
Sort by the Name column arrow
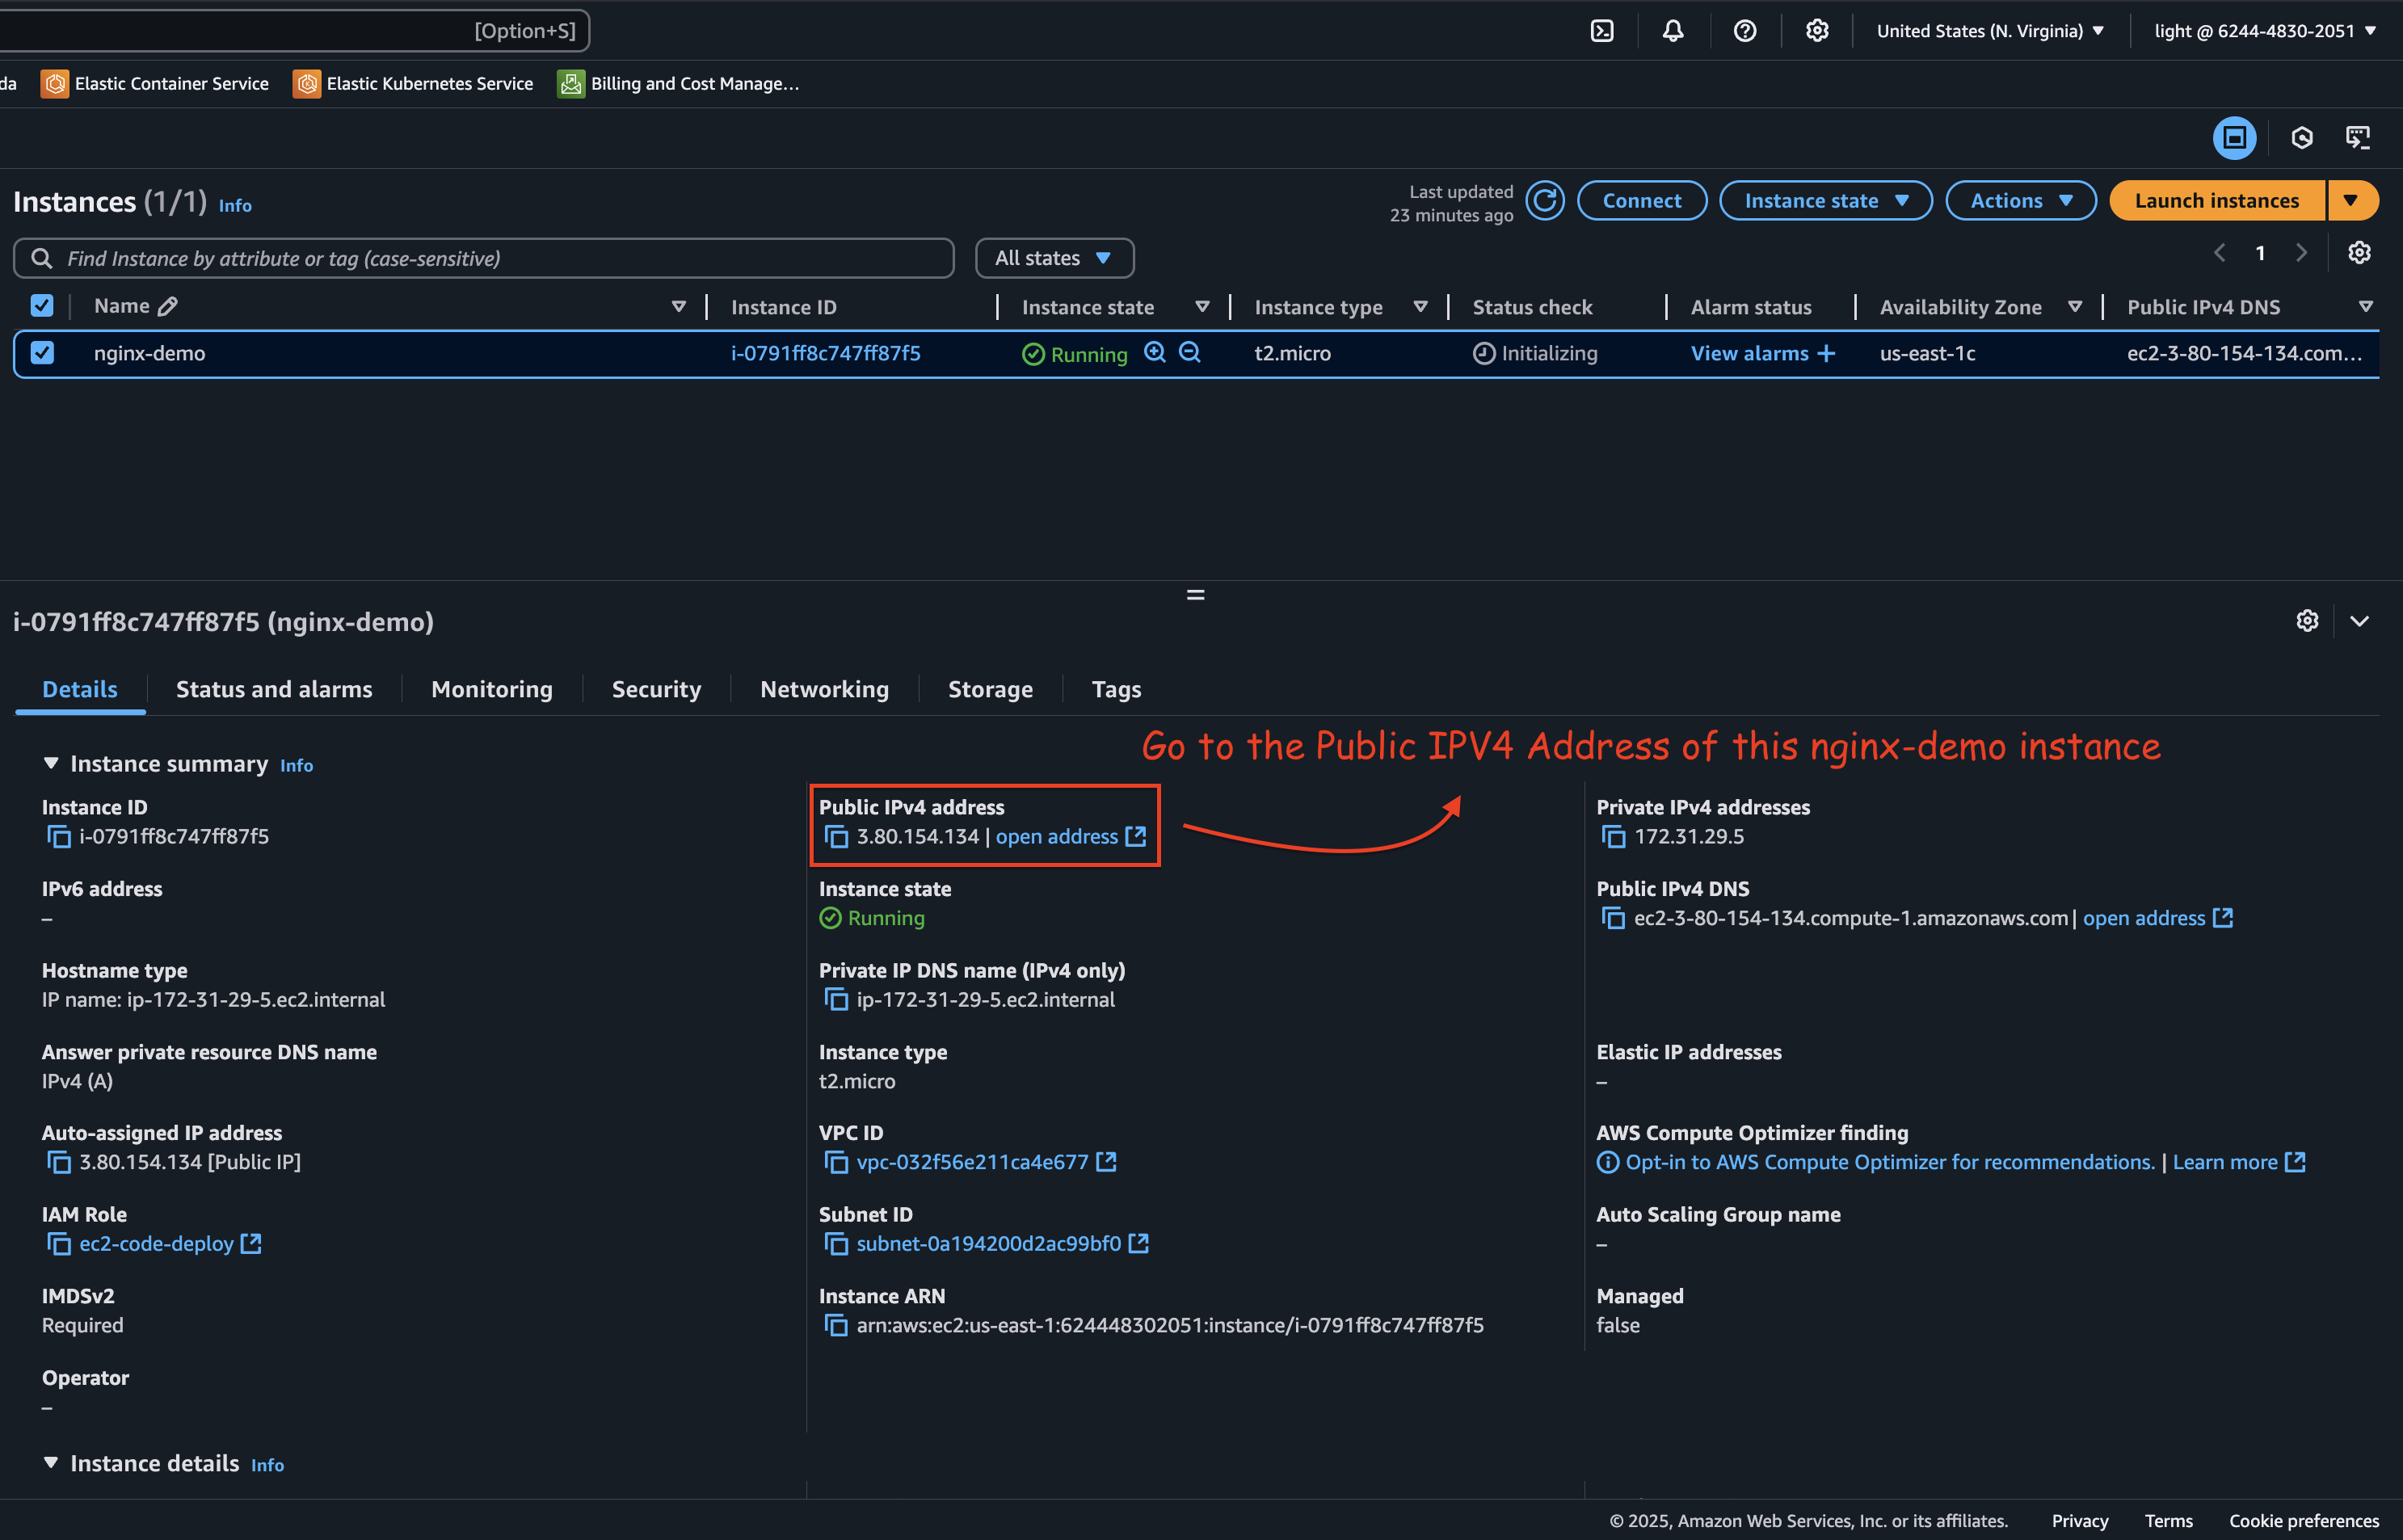679,307
